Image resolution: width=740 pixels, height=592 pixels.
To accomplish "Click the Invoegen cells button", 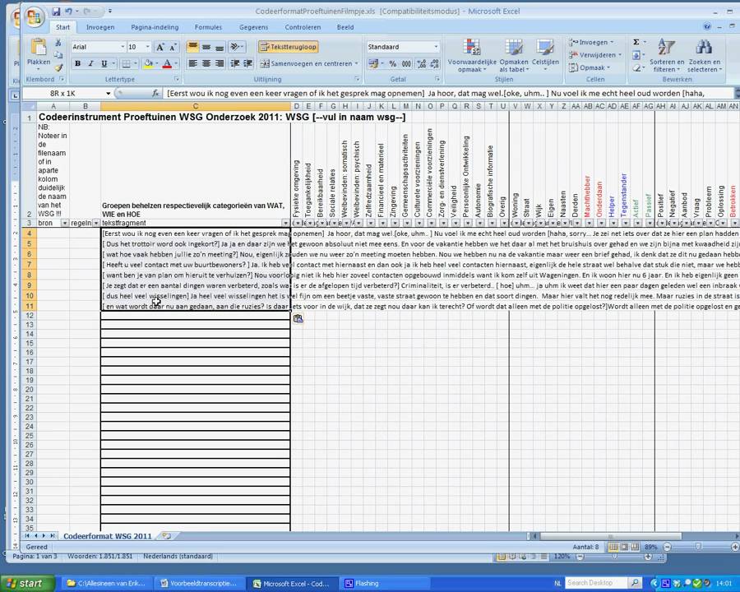I will [x=591, y=42].
